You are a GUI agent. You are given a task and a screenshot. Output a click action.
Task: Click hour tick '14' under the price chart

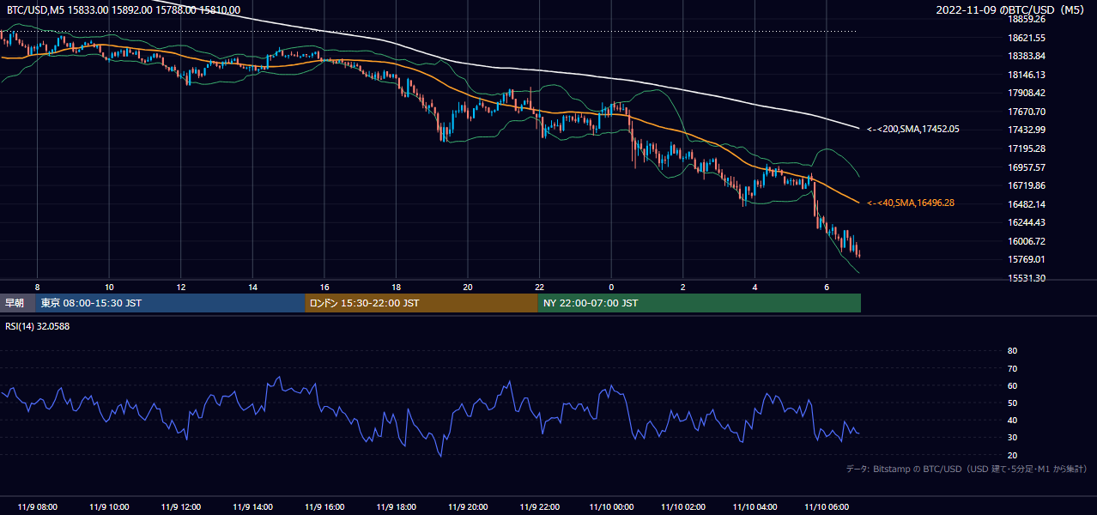point(252,286)
